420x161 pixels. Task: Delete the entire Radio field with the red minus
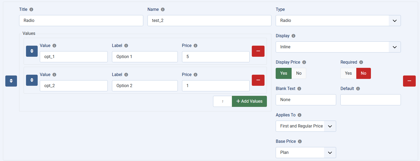point(409,81)
